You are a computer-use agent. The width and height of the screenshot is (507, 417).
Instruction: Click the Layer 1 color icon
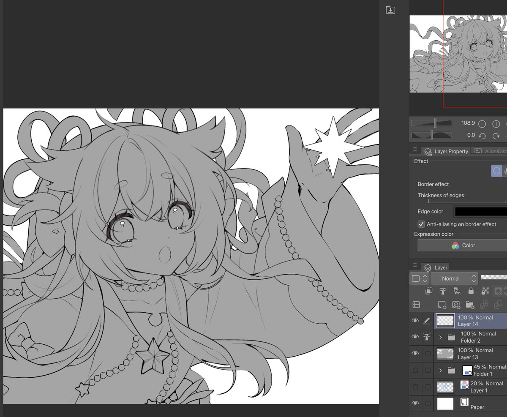[464, 385]
